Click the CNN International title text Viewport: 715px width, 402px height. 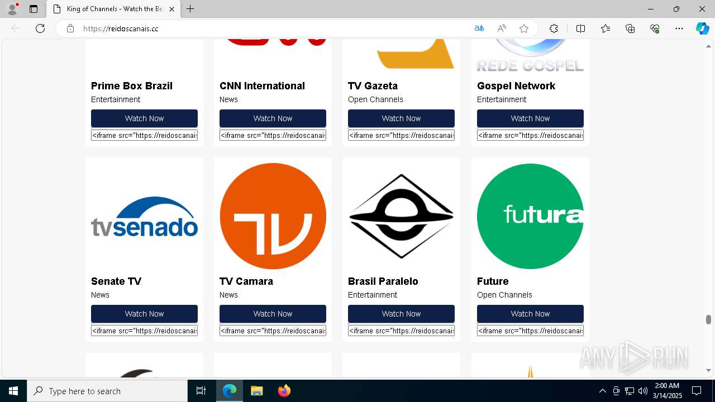pos(262,86)
